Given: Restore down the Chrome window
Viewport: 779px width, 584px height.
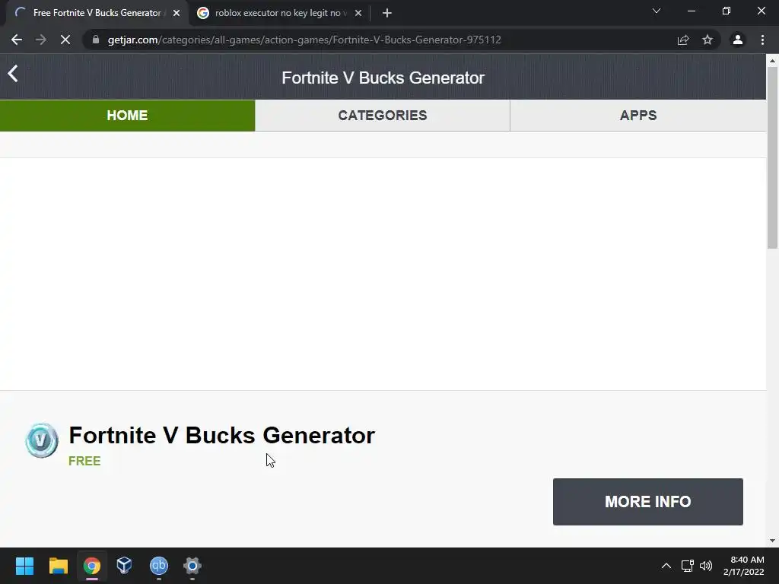Looking at the screenshot, I should click(x=727, y=11).
